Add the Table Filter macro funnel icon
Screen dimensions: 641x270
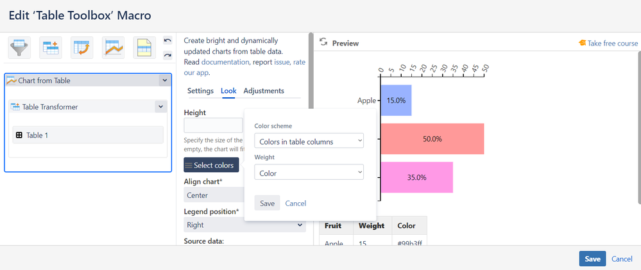19,48
